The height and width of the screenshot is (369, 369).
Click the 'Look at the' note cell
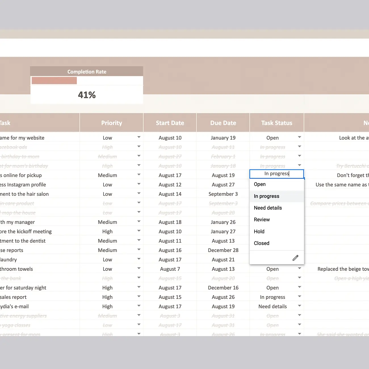[x=337, y=138]
